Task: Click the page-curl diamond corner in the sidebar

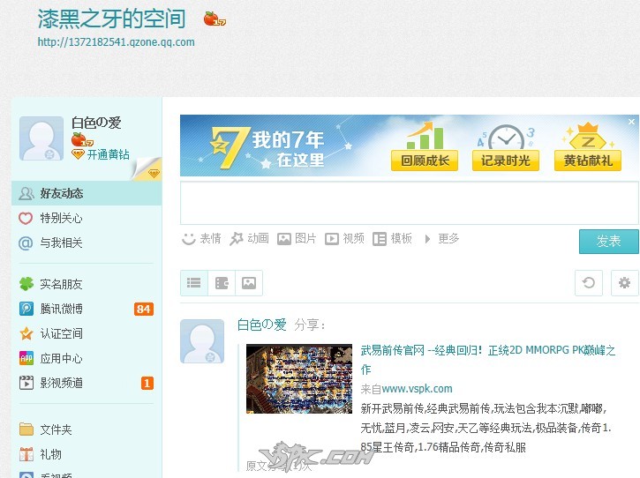Action: [147, 168]
